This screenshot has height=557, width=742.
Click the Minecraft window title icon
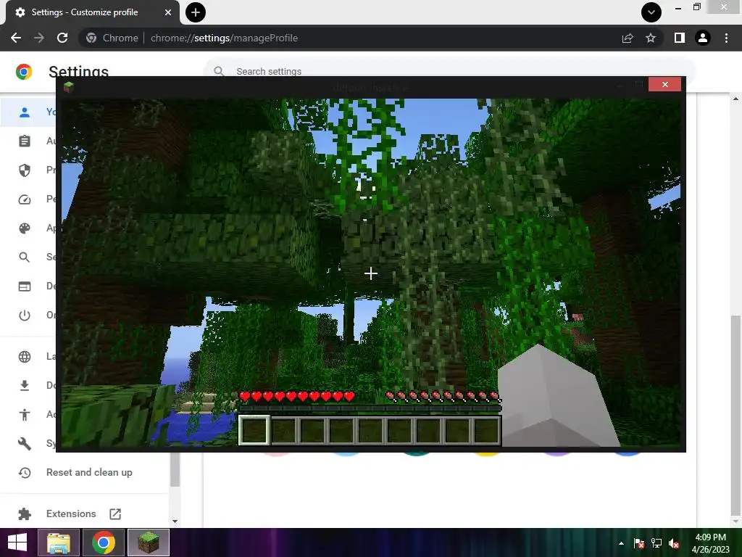(69, 87)
